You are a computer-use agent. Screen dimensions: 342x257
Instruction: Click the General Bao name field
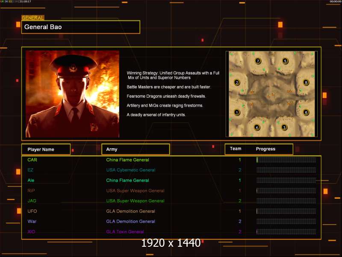[81, 27]
